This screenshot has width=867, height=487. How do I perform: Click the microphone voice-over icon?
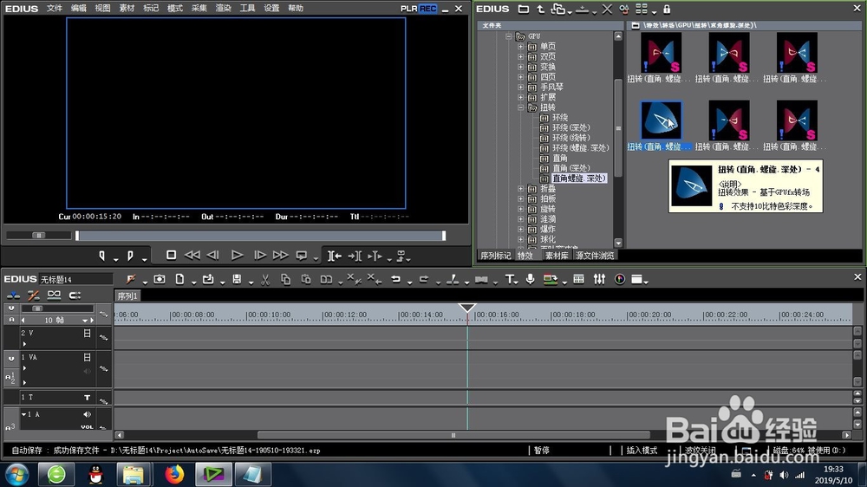[x=530, y=280]
